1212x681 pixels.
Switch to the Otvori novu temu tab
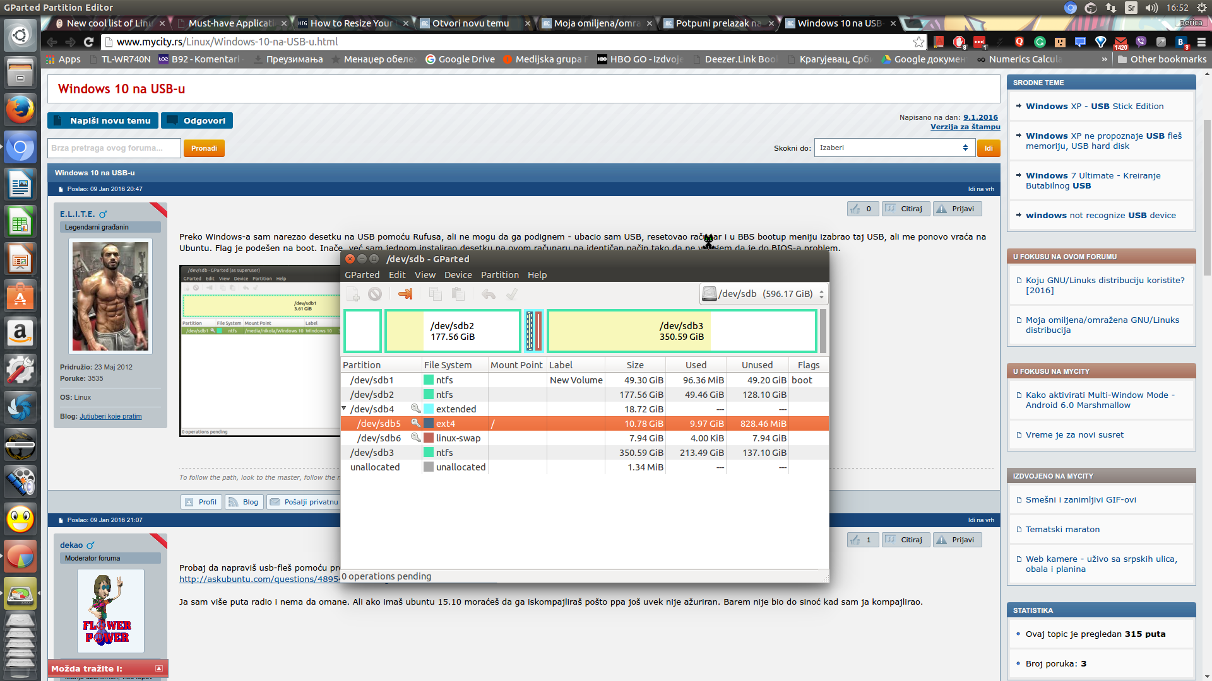[x=470, y=23]
